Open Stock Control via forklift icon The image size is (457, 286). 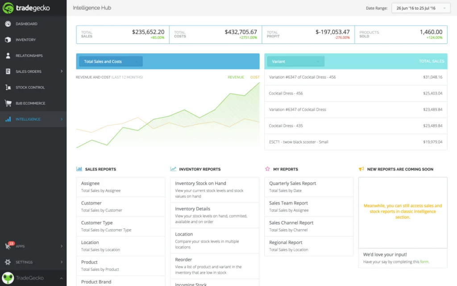tap(8, 88)
